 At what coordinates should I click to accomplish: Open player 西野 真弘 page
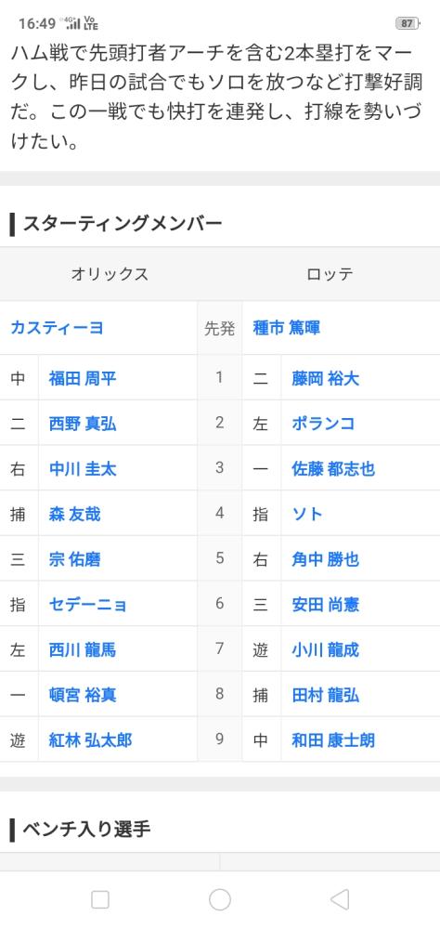click(x=83, y=423)
